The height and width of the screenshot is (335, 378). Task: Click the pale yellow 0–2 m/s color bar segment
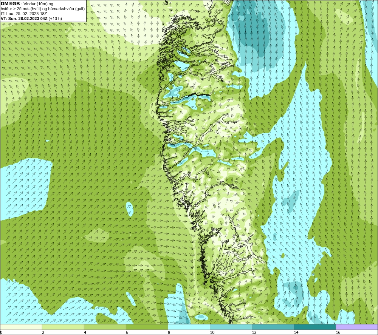pos(21,327)
